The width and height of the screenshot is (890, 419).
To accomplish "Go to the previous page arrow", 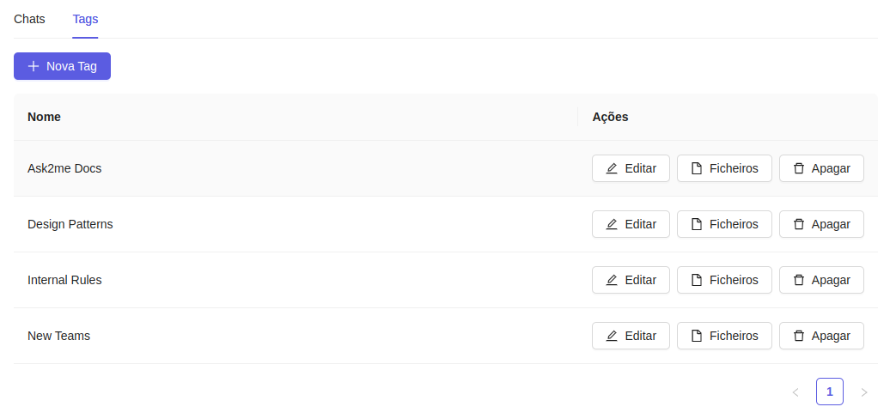I will (x=796, y=392).
